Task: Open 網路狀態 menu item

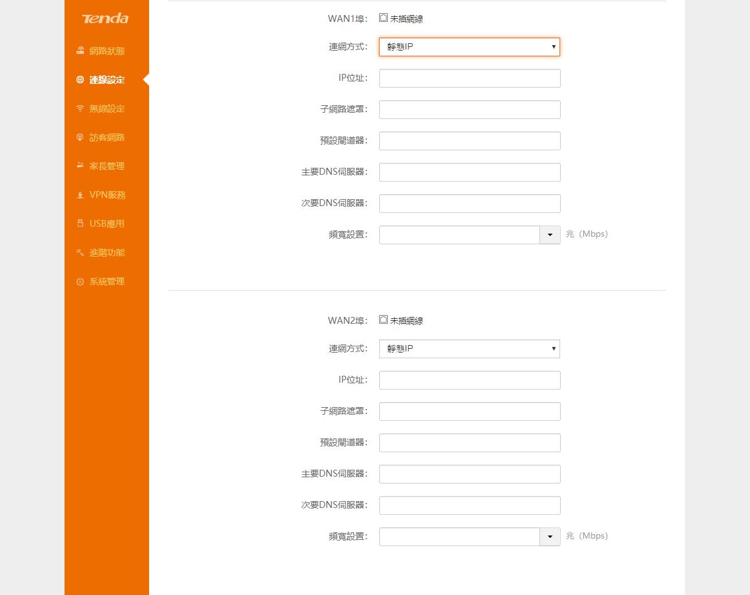Action: click(x=107, y=51)
